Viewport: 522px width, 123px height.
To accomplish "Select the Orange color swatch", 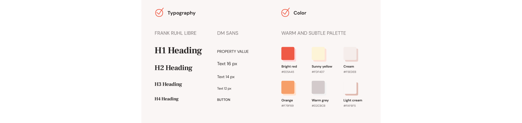I will [x=288, y=87].
